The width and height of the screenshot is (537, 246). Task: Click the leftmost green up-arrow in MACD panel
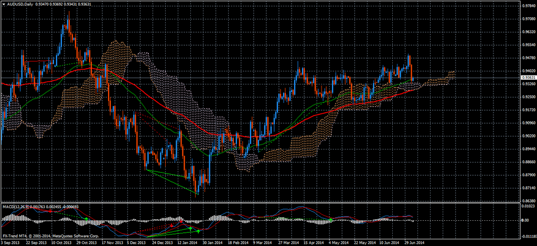click(x=87, y=218)
